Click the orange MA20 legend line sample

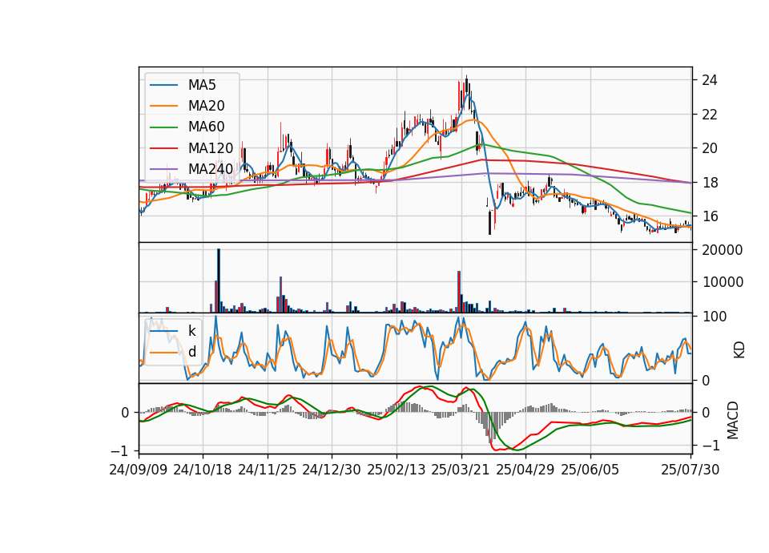click(x=163, y=106)
